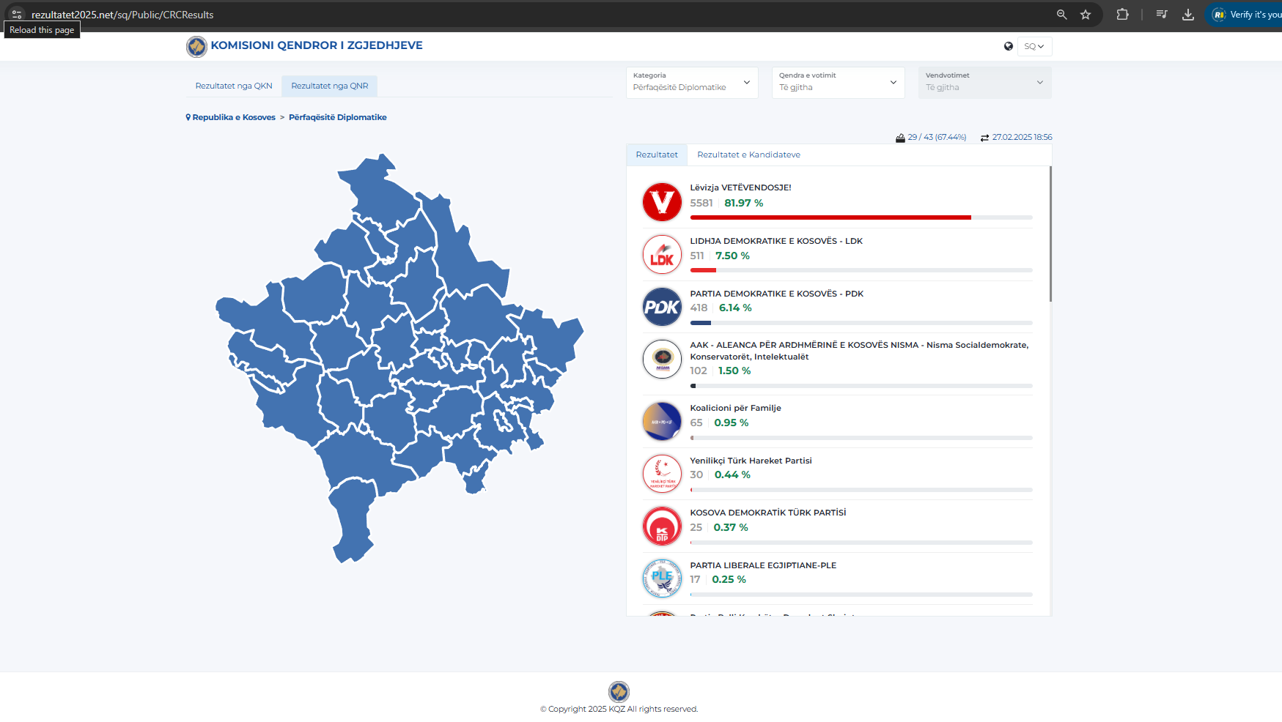
Task: Click the 7.50 % value
Action: [732, 256]
